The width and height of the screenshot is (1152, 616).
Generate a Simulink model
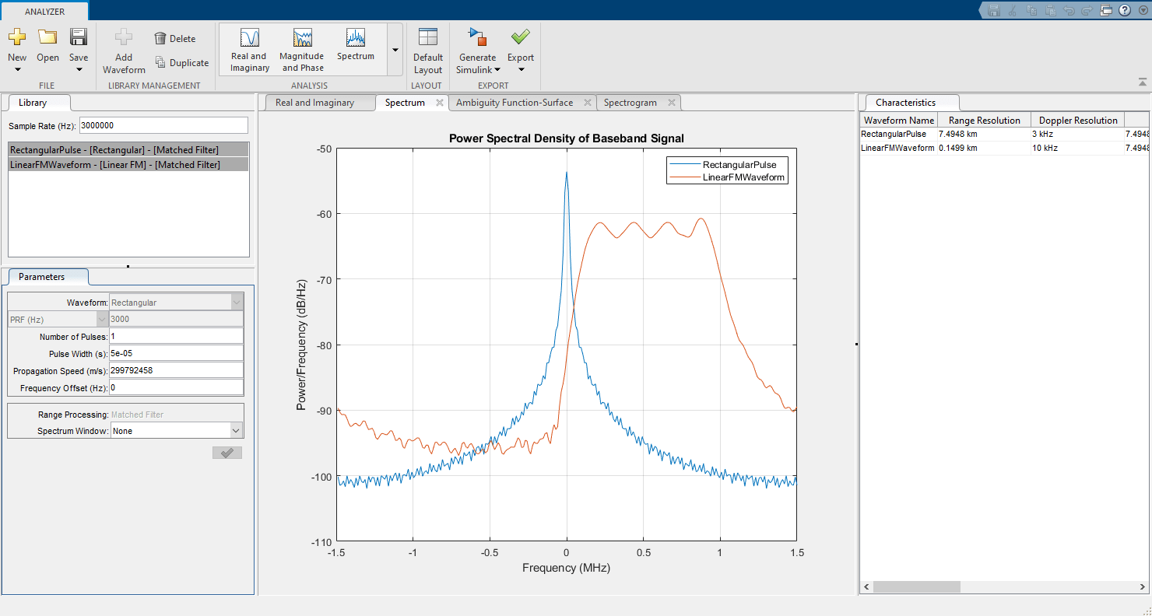[x=477, y=50]
